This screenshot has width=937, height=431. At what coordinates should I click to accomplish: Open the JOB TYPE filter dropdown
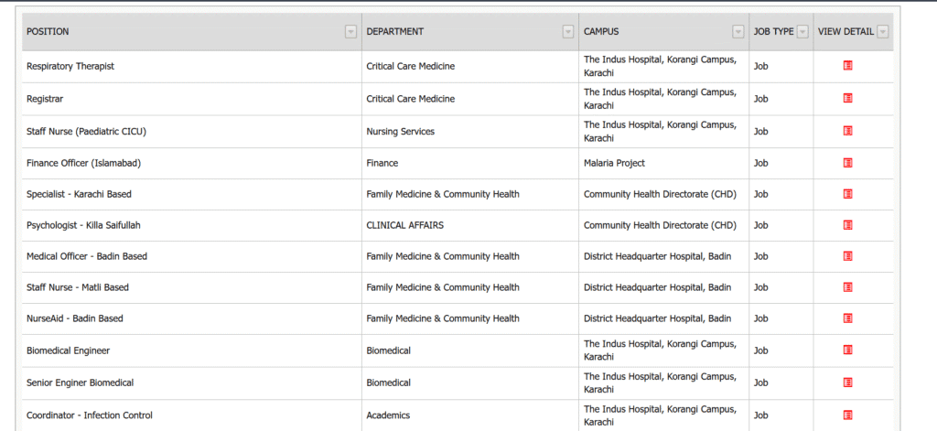point(802,32)
